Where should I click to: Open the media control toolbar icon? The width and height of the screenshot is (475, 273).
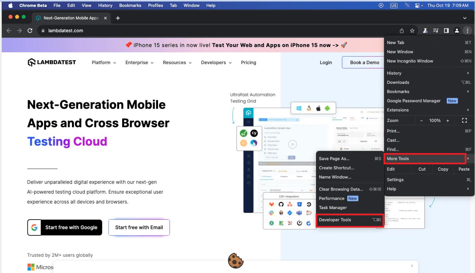click(436, 30)
